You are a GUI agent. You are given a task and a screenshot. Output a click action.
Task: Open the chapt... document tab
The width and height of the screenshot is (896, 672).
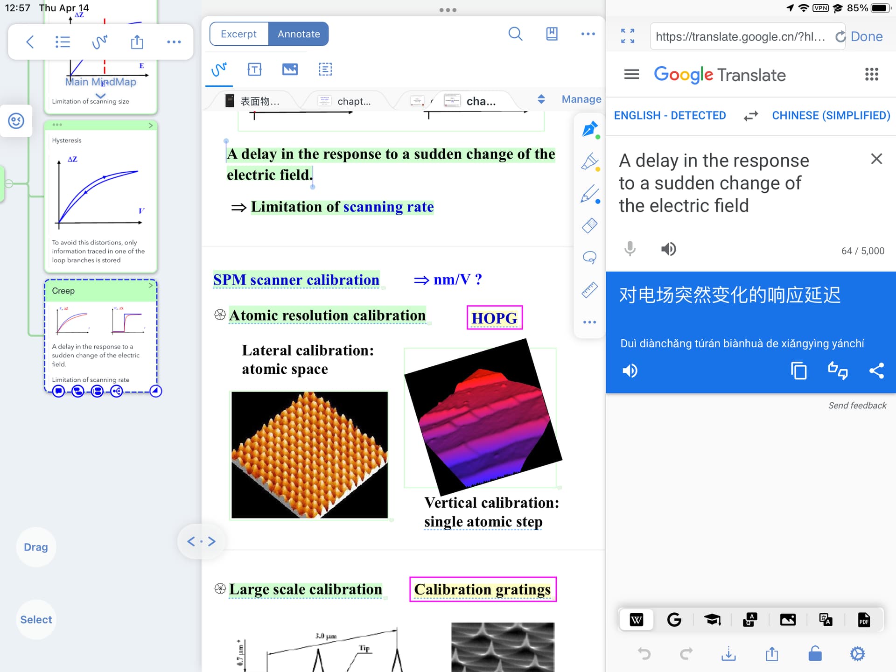click(x=345, y=101)
